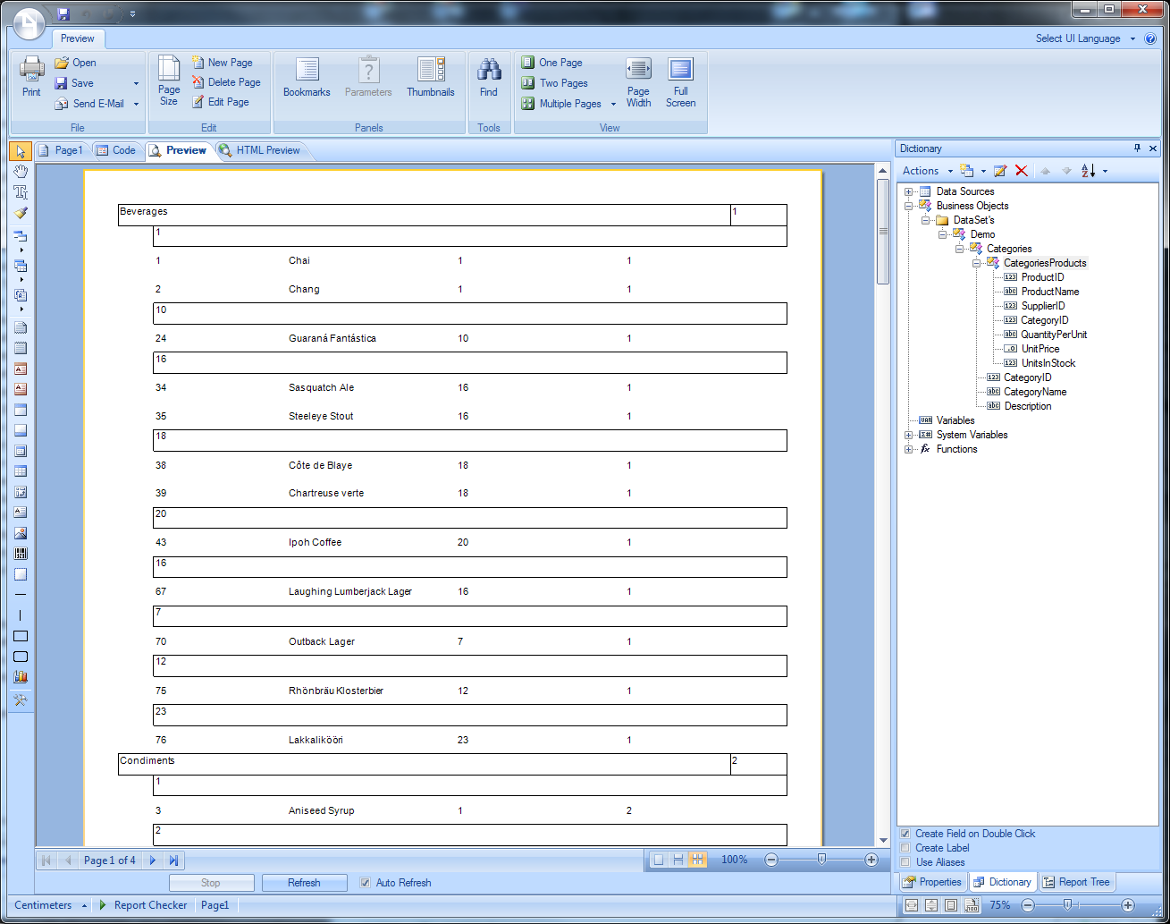Open the Bookmarks panel

307,78
